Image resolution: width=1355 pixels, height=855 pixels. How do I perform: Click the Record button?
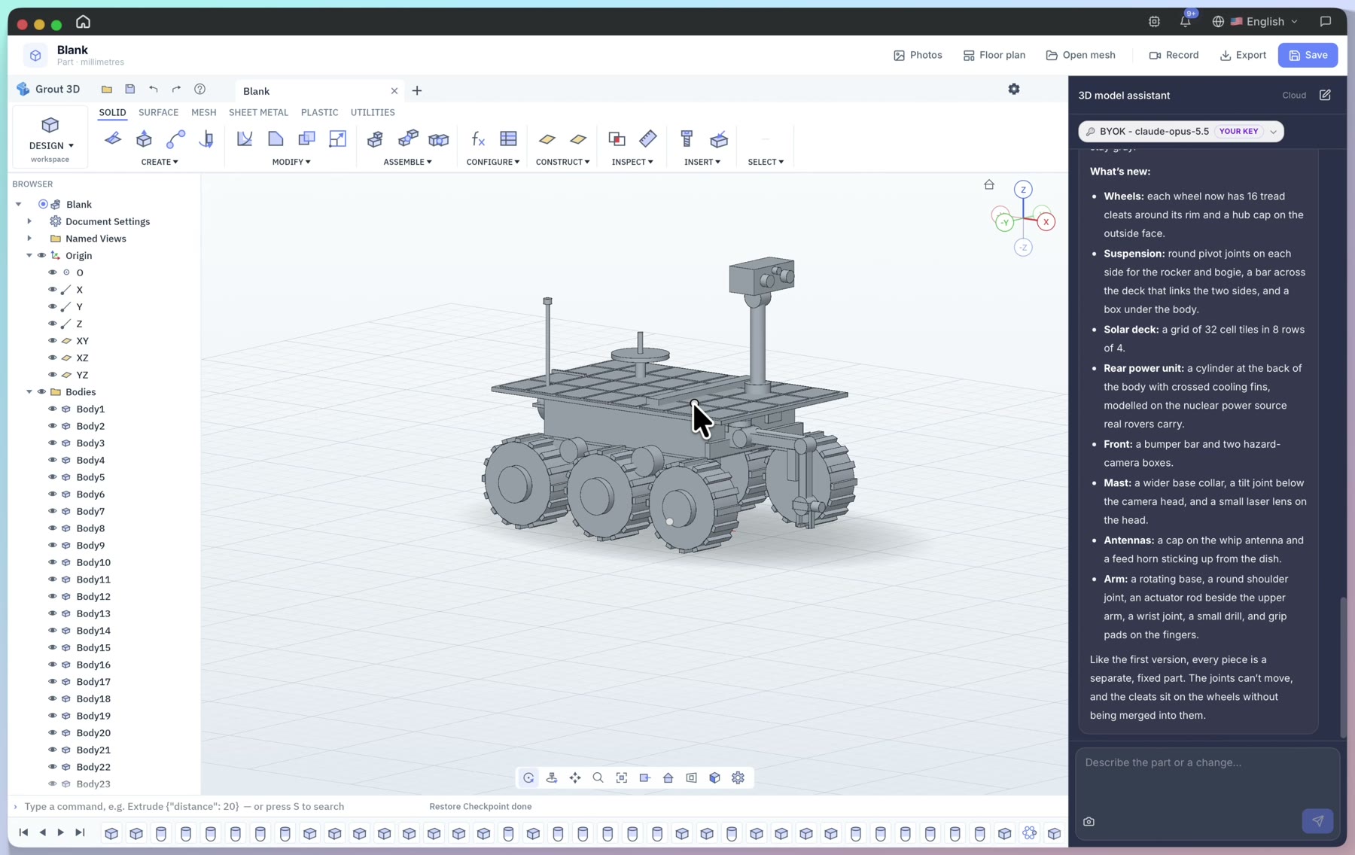click(1174, 55)
